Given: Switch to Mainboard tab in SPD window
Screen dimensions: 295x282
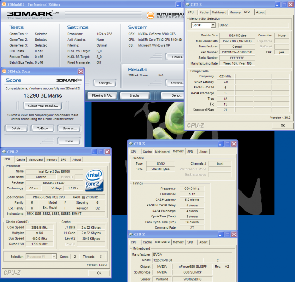Looking at the screenshot, I should coord(219,12).
